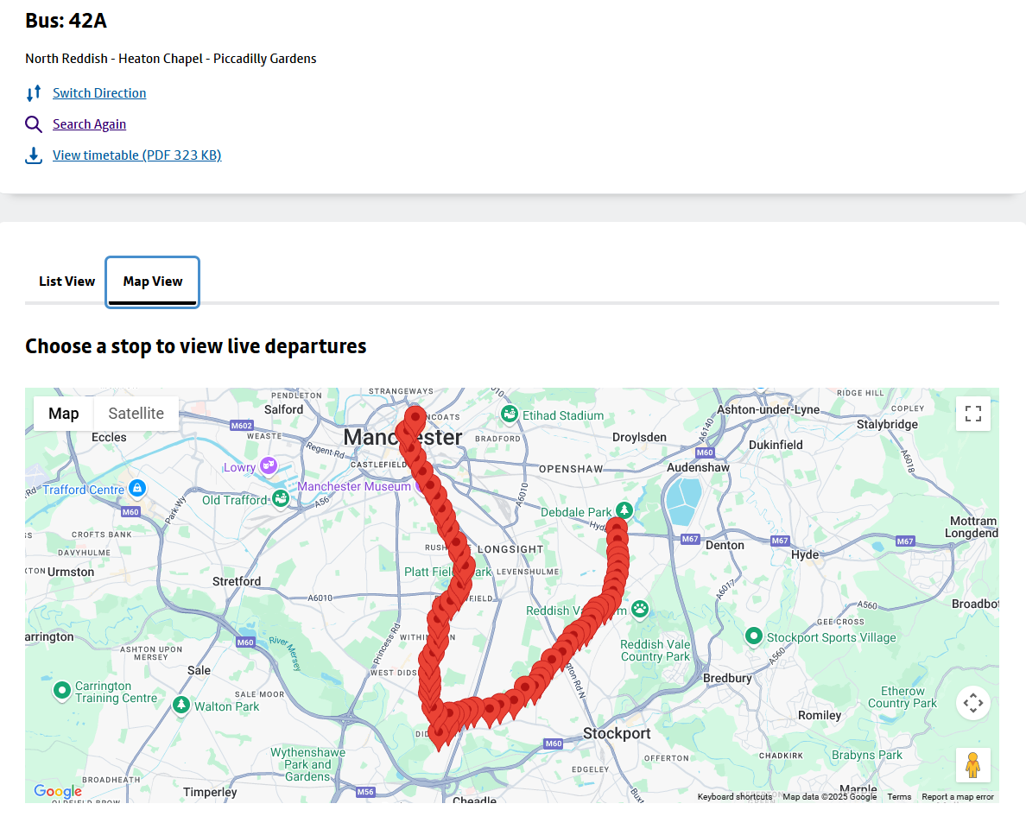Click the Switch Direction arrows icon
The height and width of the screenshot is (829, 1026).
[34, 93]
